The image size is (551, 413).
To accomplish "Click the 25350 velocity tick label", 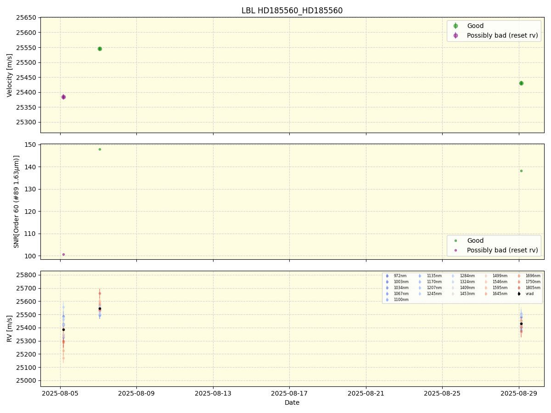I will pos(27,107).
